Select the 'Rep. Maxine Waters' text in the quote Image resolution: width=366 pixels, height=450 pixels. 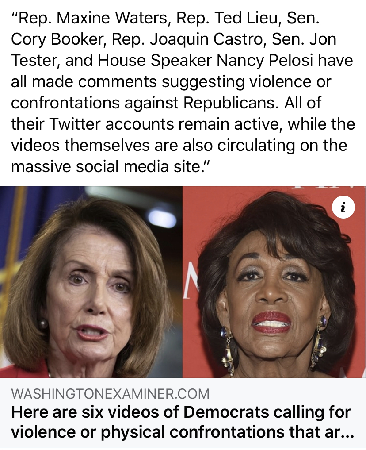point(91,19)
